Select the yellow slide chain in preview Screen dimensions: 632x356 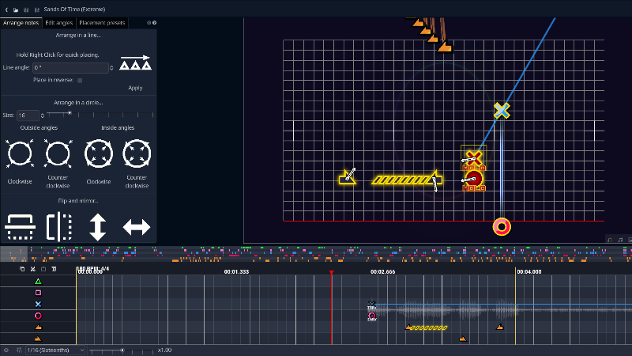click(x=407, y=180)
